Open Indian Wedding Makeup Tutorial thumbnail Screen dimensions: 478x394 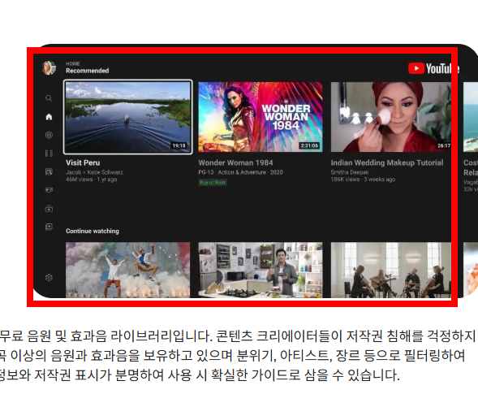[391, 117]
